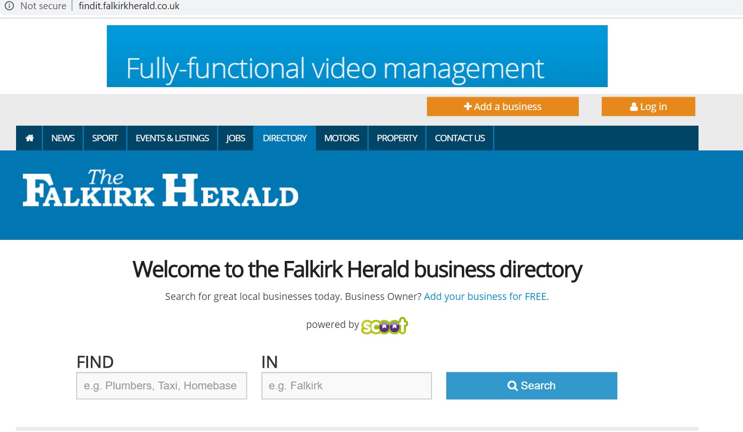
Task: Click the Not secure label
Action: coord(44,6)
